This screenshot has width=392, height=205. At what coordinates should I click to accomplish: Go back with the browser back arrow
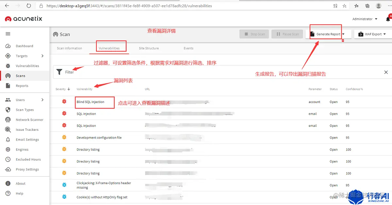pos(7,6)
